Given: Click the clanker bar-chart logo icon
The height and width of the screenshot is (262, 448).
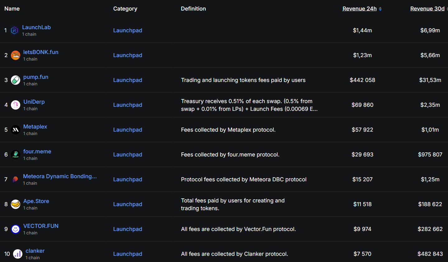Looking at the screenshot, I should (x=18, y=254).
